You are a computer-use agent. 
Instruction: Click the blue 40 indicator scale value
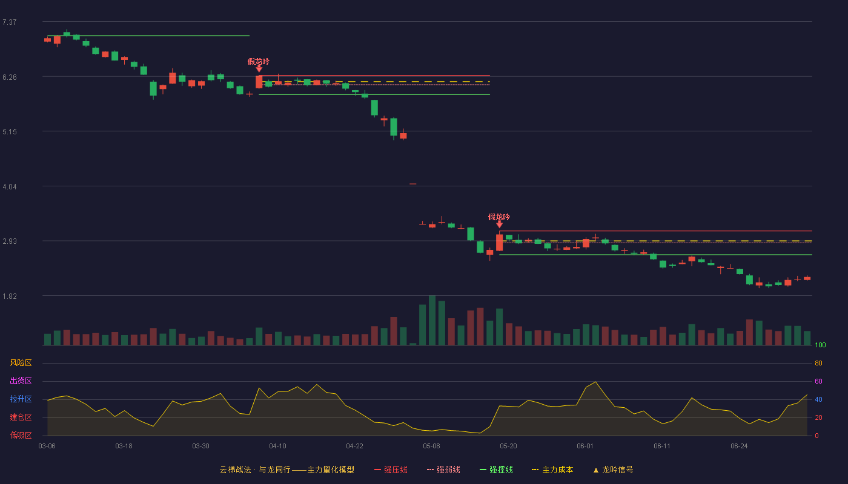(x=818, y=399)
